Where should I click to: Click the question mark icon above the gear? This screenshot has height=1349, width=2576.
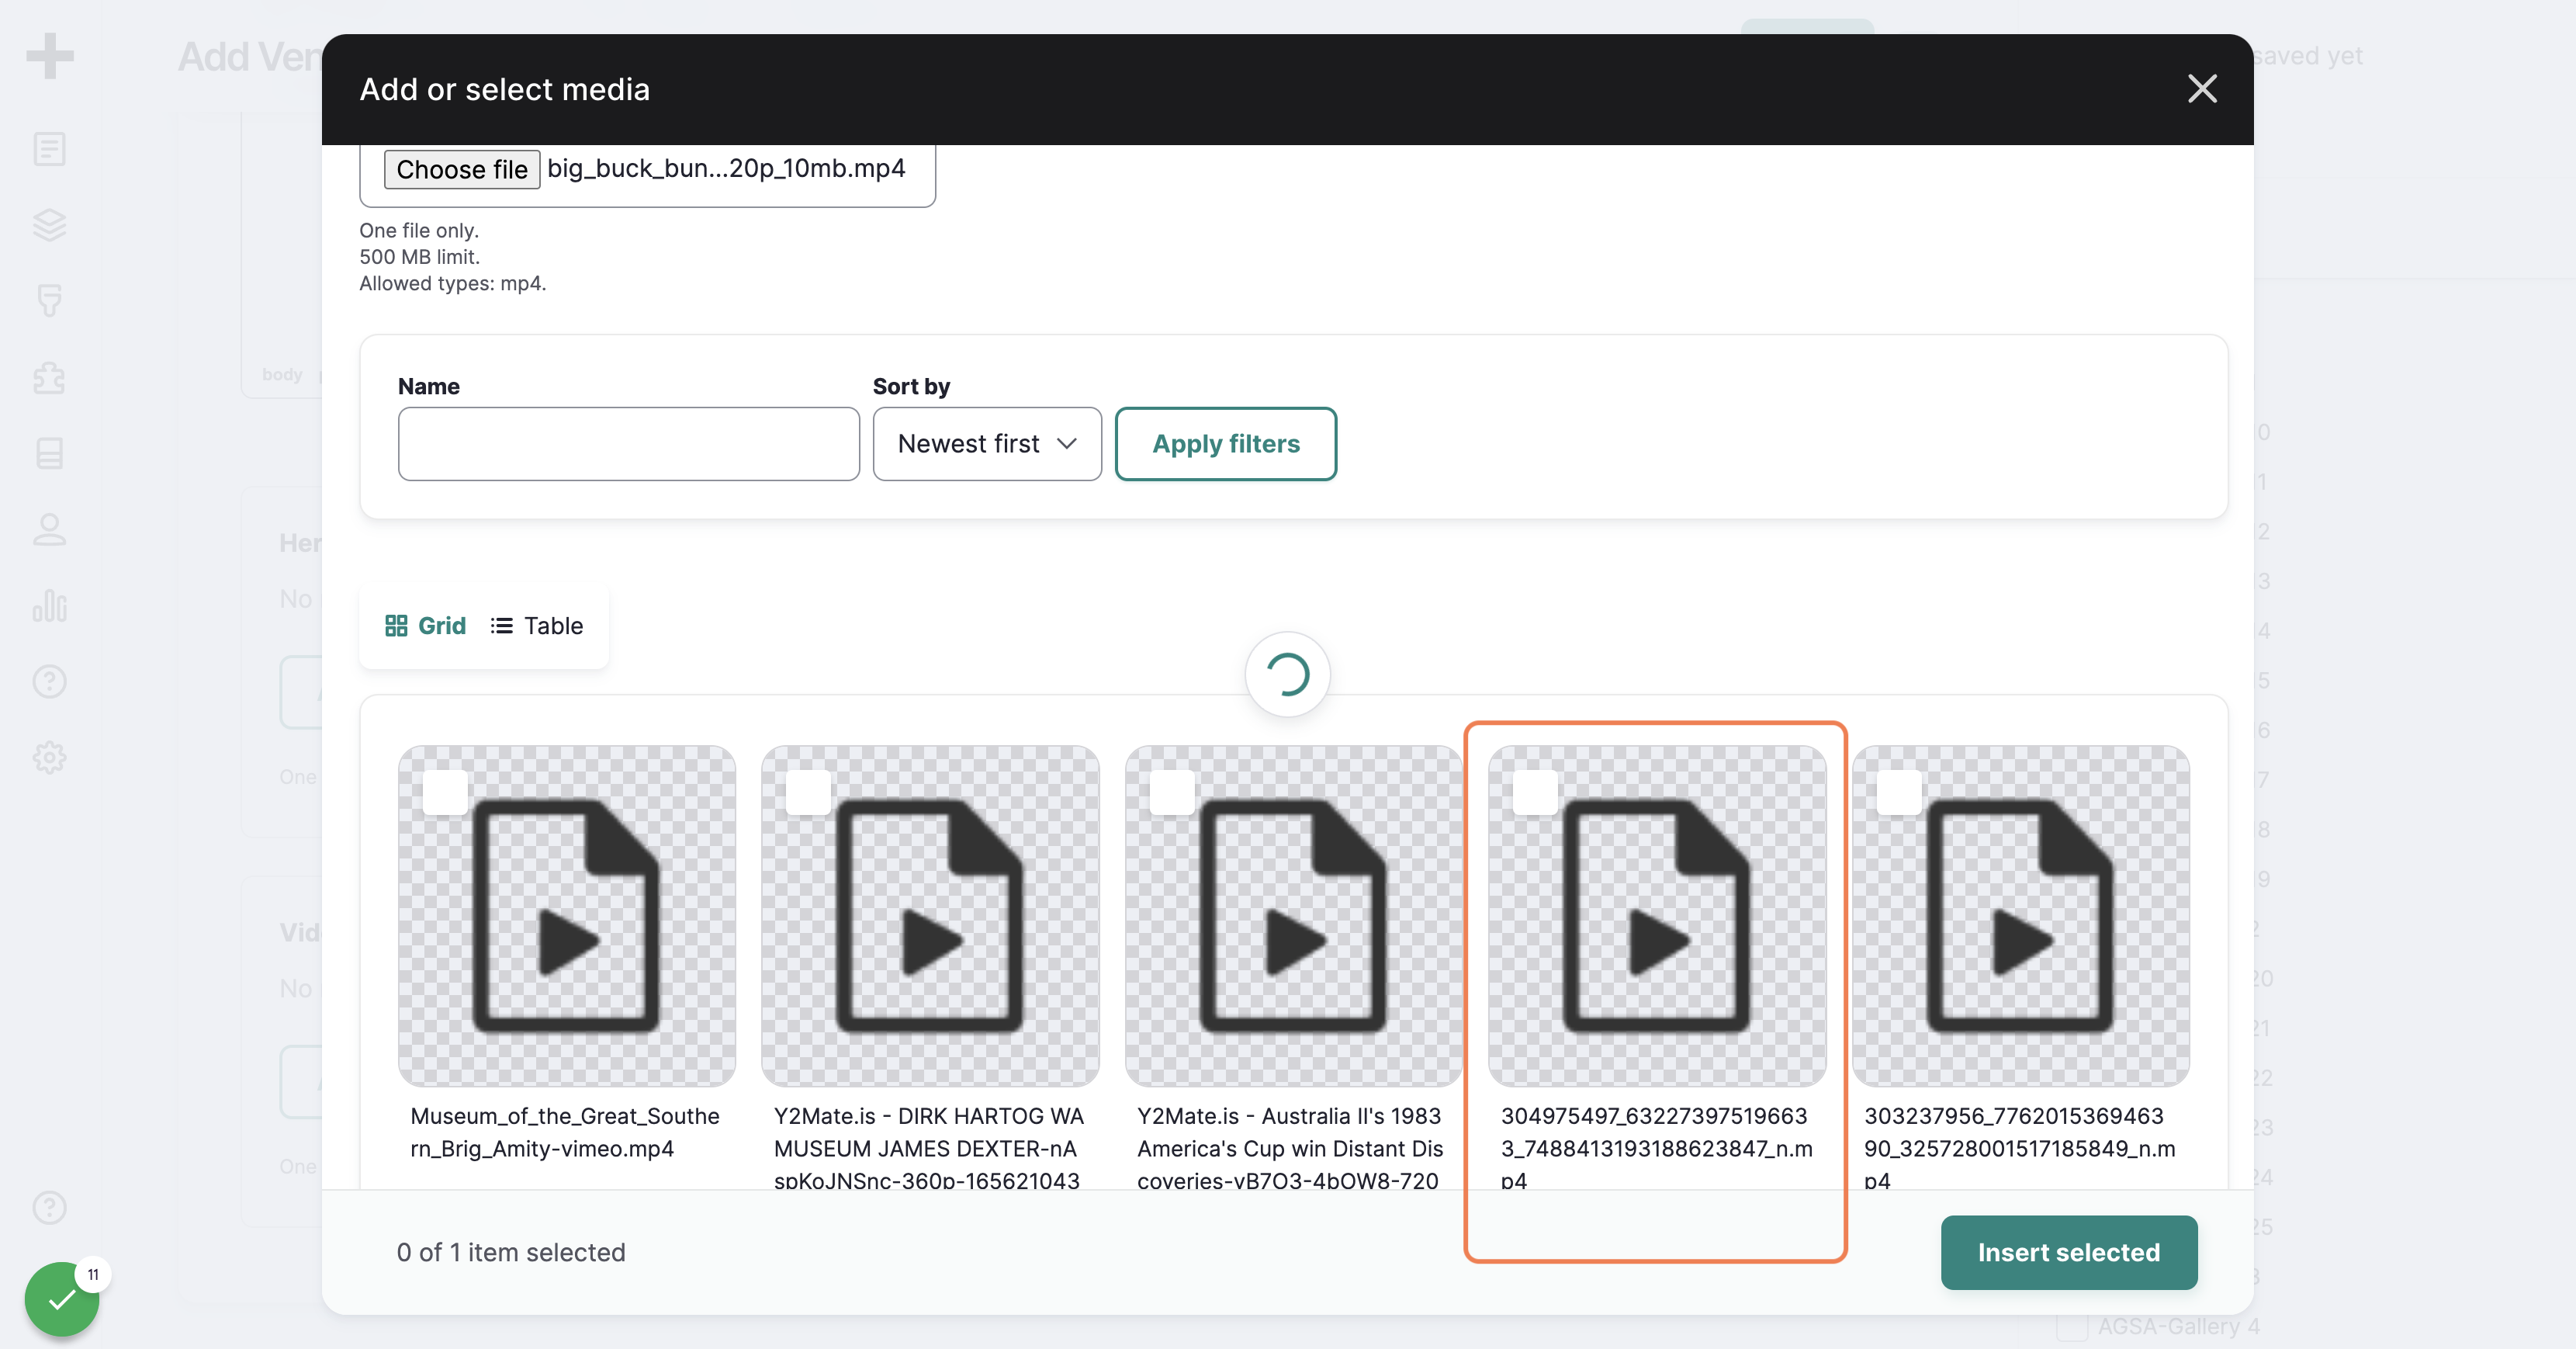[x=50, y=681]
